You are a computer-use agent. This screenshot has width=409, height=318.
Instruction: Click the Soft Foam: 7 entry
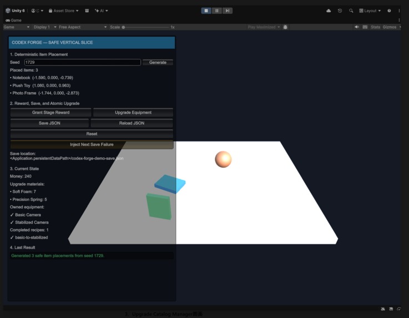[23, 191]
